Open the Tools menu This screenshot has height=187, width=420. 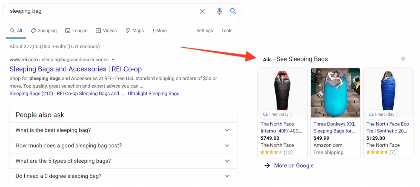(227, 31)
